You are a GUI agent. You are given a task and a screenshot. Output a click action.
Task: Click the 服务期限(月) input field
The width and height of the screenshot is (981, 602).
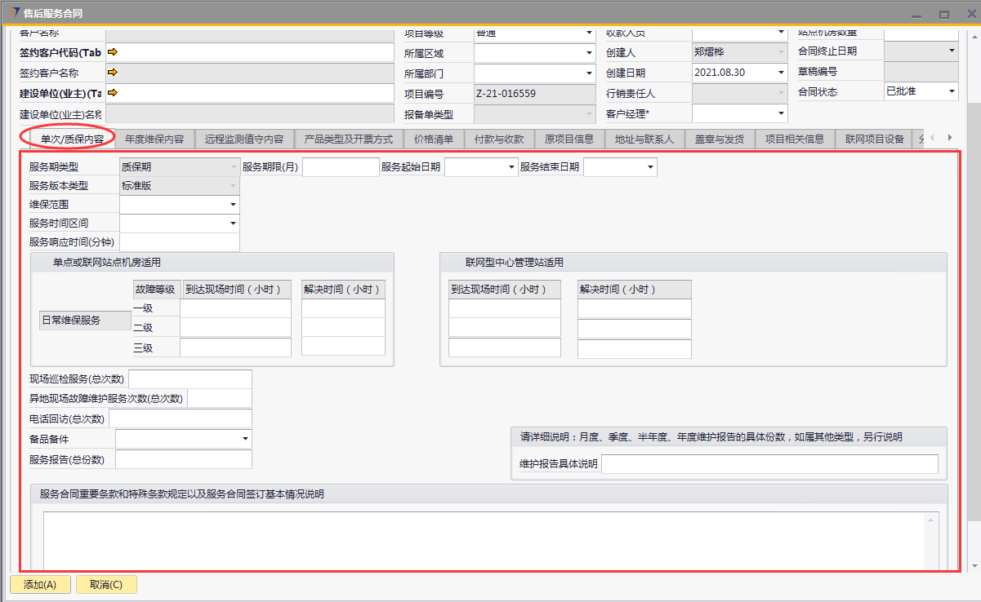click(341, 167)
